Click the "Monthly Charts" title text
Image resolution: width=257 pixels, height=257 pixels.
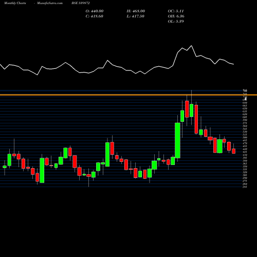[15, 3]
